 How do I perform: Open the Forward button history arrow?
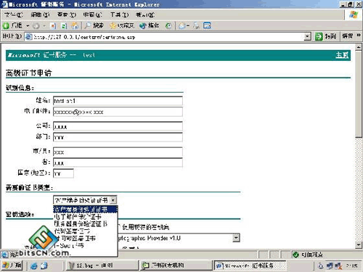click(44, 25)
